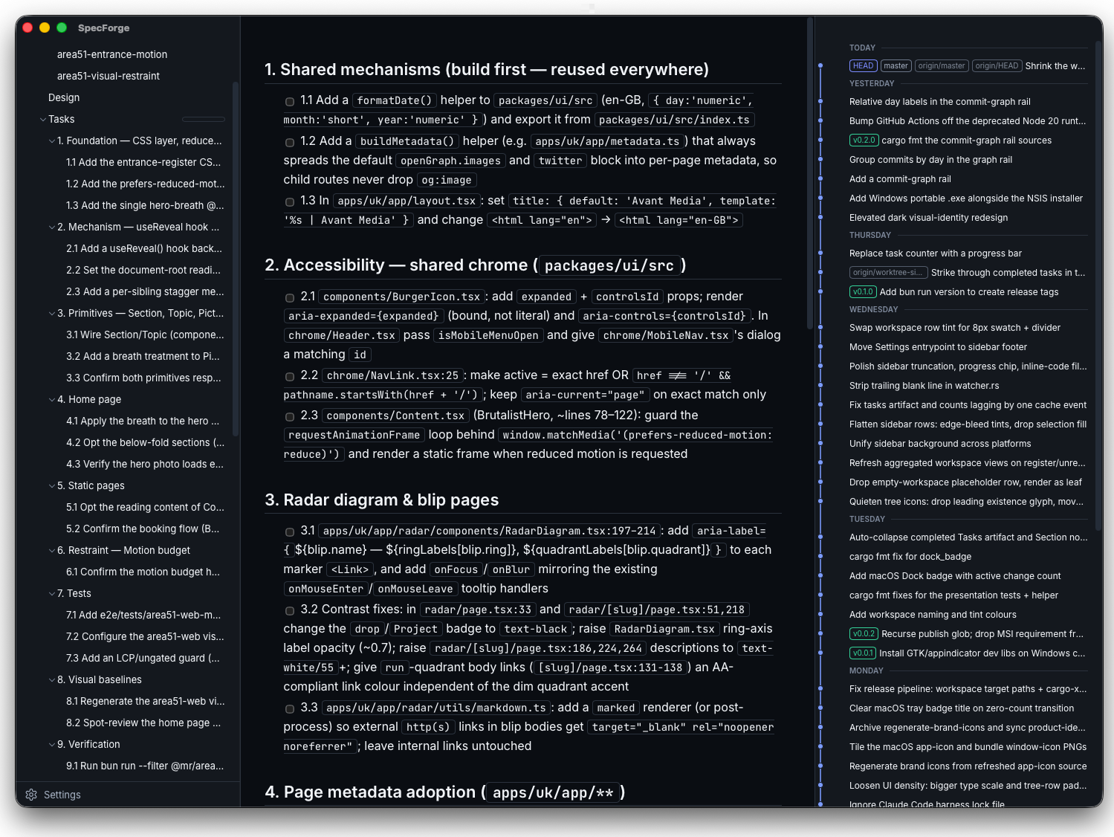
Task: Click the v0.0.1 tag badge
Action: (x=863, y=653)
